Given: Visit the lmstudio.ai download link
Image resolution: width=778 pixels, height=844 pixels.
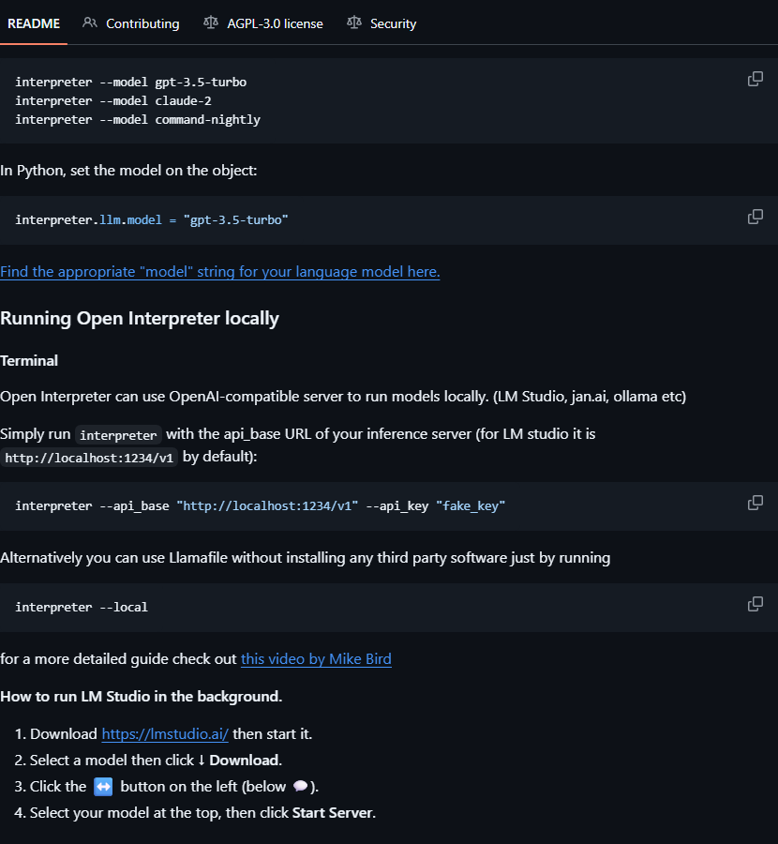Looking at the screenshot, I should pos(165,734).
